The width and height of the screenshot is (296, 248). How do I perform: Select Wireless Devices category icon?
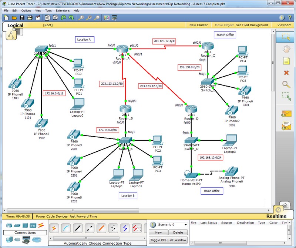33,225
